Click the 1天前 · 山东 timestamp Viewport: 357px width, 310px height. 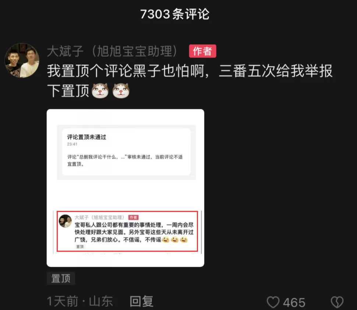80,302
